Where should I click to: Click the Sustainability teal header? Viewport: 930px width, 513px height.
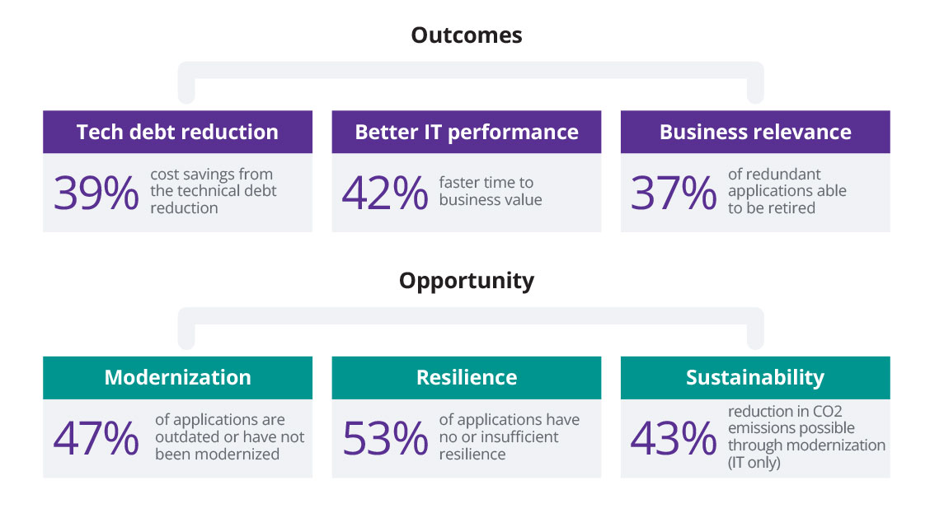754,377
